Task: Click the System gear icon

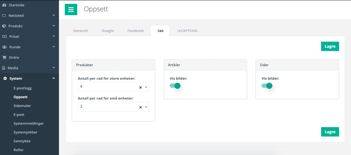Action: [5, 78]
